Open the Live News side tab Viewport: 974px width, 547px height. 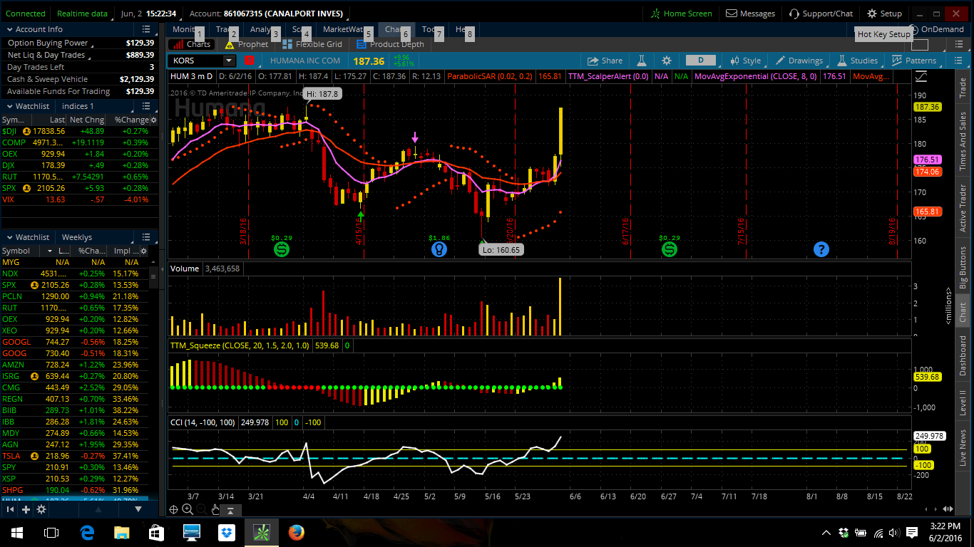point(963,448)
